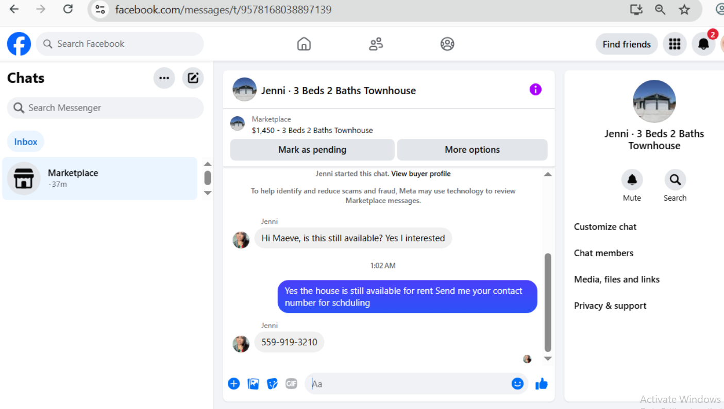This screenshot has height=409, width=724.
Task: Open the Facebook menu grid icon
Action: [x=675, y=44]
